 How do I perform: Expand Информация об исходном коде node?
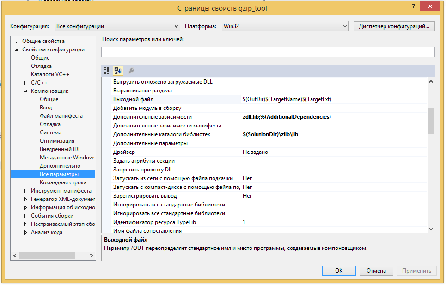pyautogui.click(x=25, y=207)
